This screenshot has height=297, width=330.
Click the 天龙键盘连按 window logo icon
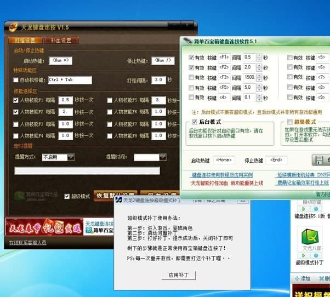[x=13, y=27]
